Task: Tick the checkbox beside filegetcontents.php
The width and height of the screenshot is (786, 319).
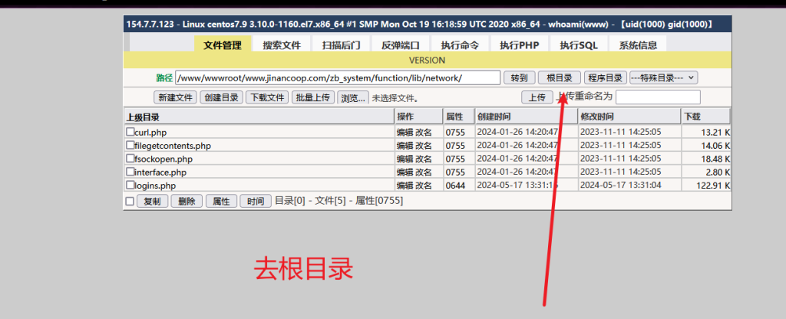Action: coord(130,145)
